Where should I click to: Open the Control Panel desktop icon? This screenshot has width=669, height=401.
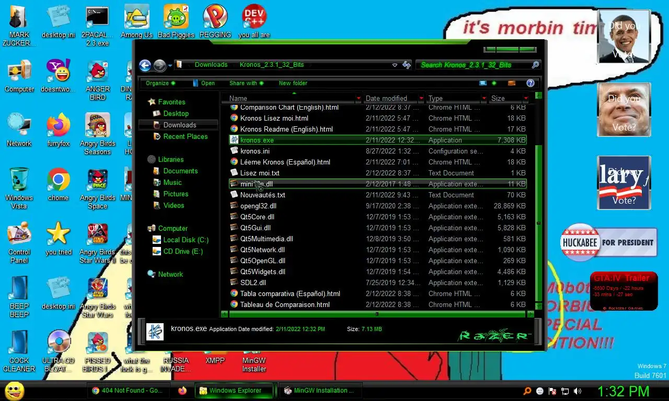point(19,242)
